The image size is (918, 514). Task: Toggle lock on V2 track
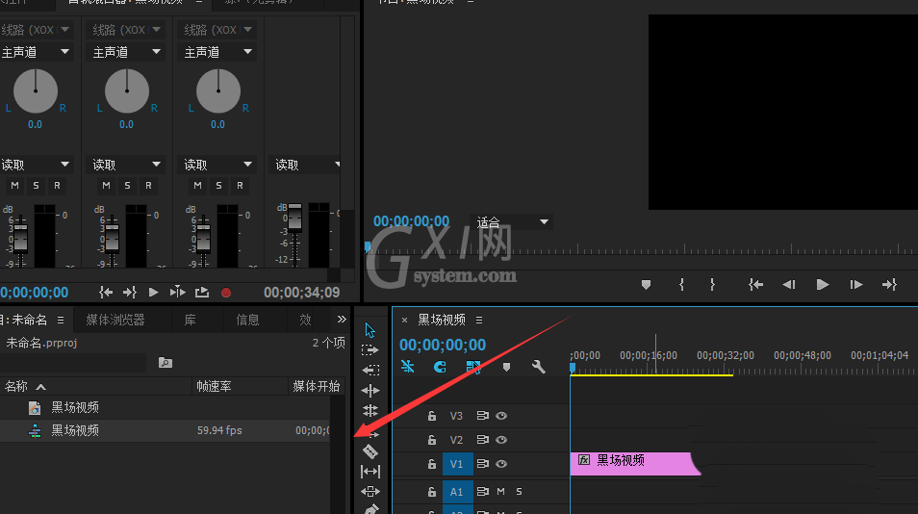click(431, 440)
